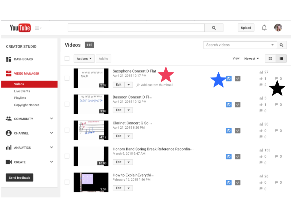Select the Clarinet Concert checkbox

pos(67,130)
